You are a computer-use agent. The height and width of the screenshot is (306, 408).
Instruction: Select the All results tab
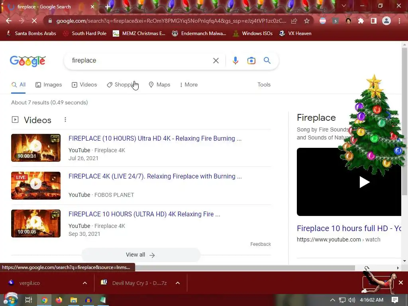point(18,85)
